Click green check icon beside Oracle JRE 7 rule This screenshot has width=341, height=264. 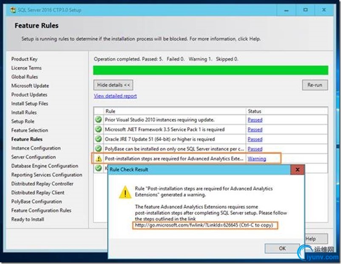pyautogui.click(x=99, y=139)
